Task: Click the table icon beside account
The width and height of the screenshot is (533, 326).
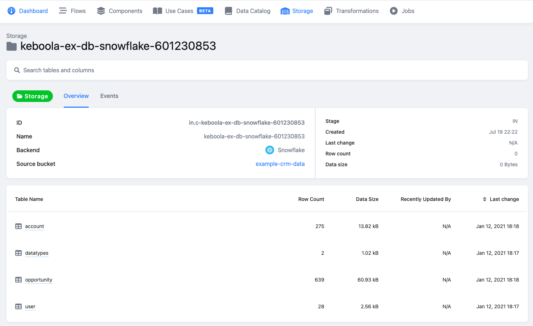Action: 18,226
